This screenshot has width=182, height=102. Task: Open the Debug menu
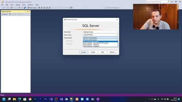coord(18,5)
